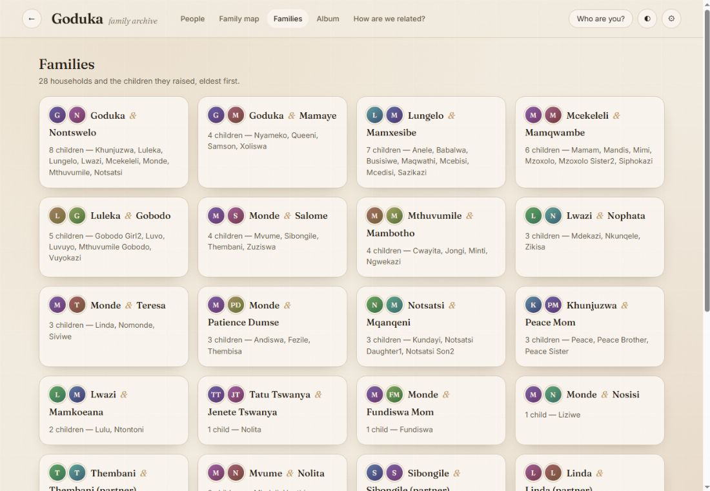The image size is (710, 491).
Task: Click the N avatar in Lwazi & Nophata card
Action: 553,215
